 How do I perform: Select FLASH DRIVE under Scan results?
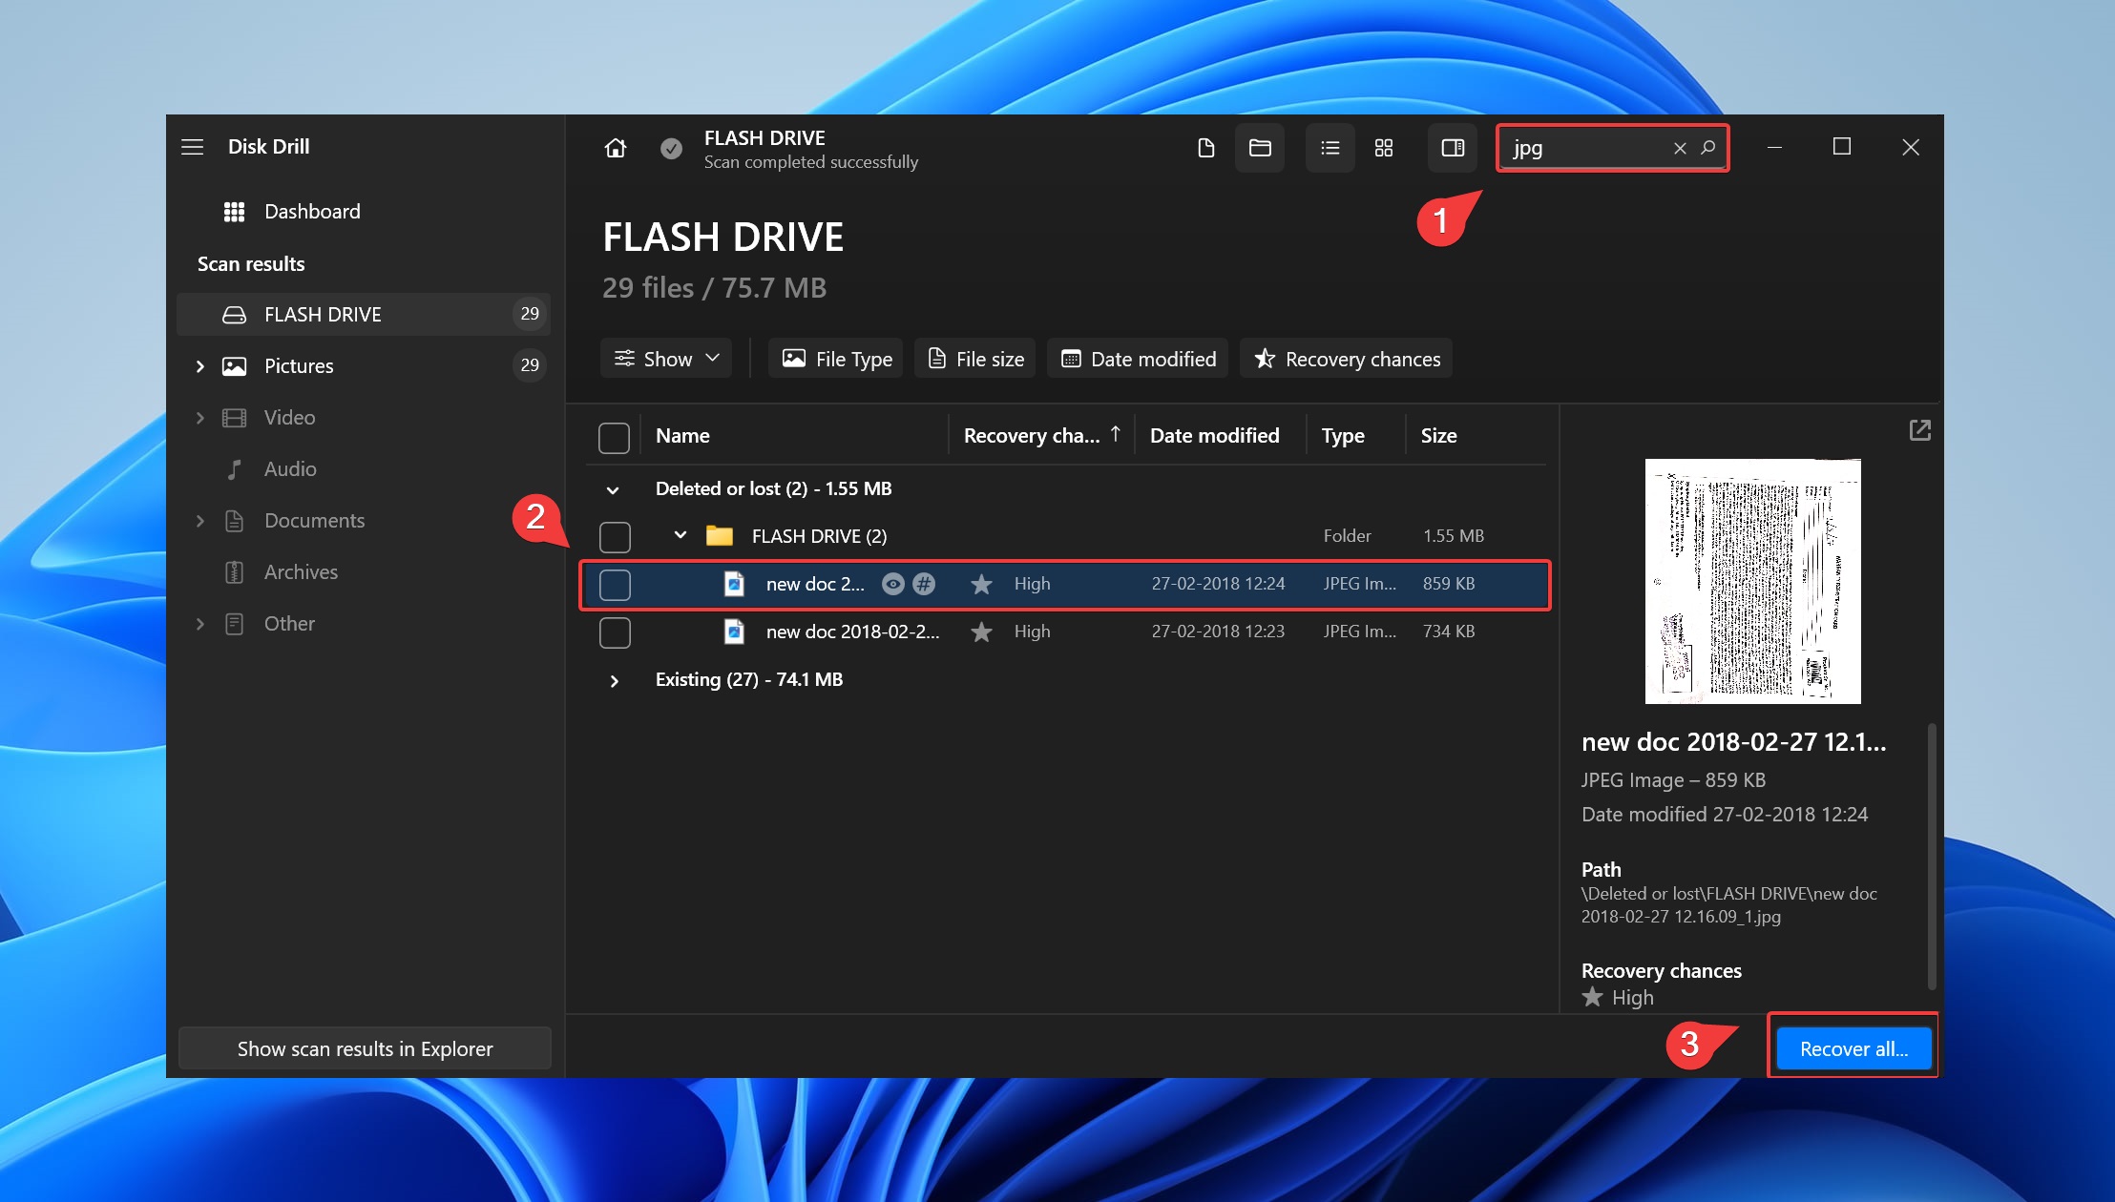coord(364,315)
